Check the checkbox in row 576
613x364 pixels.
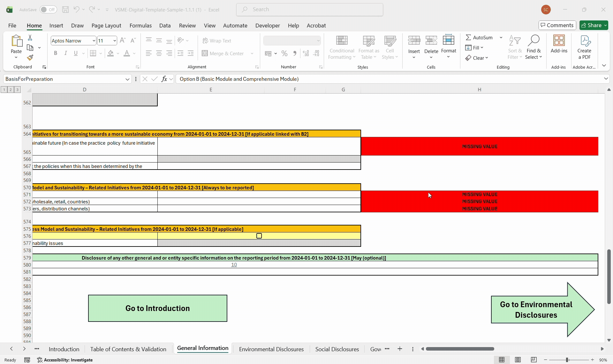(x=259, y=236)
